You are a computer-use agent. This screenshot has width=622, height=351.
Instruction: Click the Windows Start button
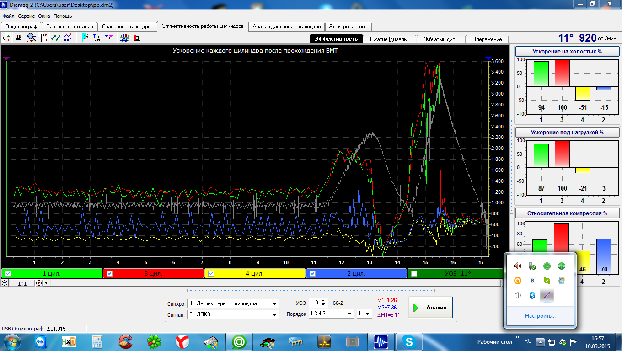pos(12,341)
